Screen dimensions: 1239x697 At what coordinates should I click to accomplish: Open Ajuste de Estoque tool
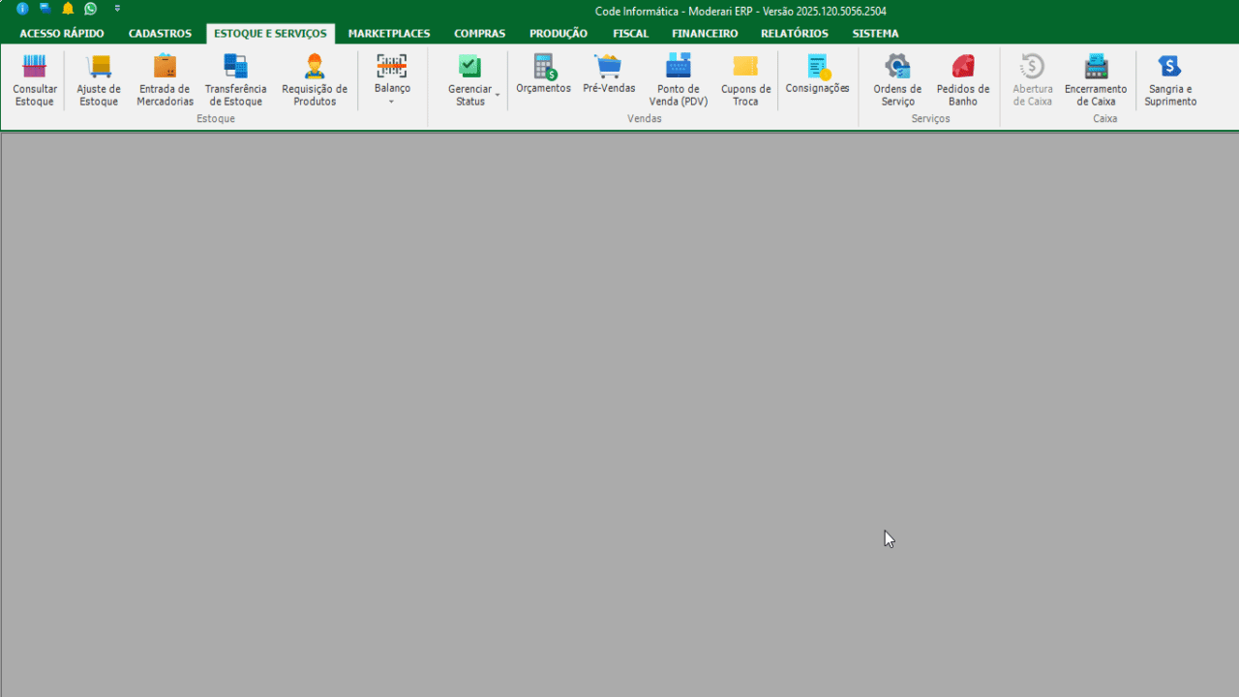tap(99, 80)
